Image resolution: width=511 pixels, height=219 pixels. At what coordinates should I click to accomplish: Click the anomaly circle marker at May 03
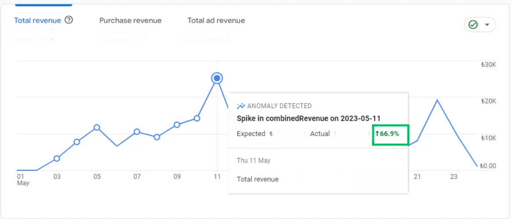(x=57, y=158)
